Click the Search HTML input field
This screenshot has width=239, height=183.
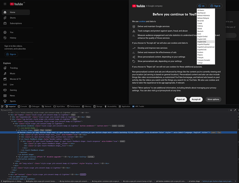114,110
